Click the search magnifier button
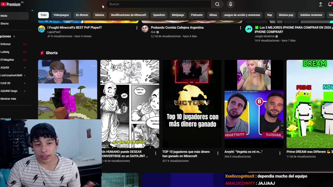Image resolution: width=333 pixels, height=187 pixels. tap(217, 4)
